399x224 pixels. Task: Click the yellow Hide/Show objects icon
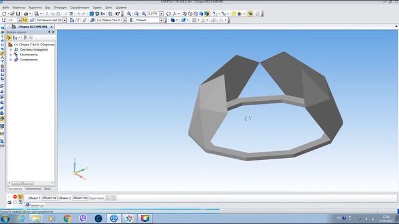tap(234, 14)
